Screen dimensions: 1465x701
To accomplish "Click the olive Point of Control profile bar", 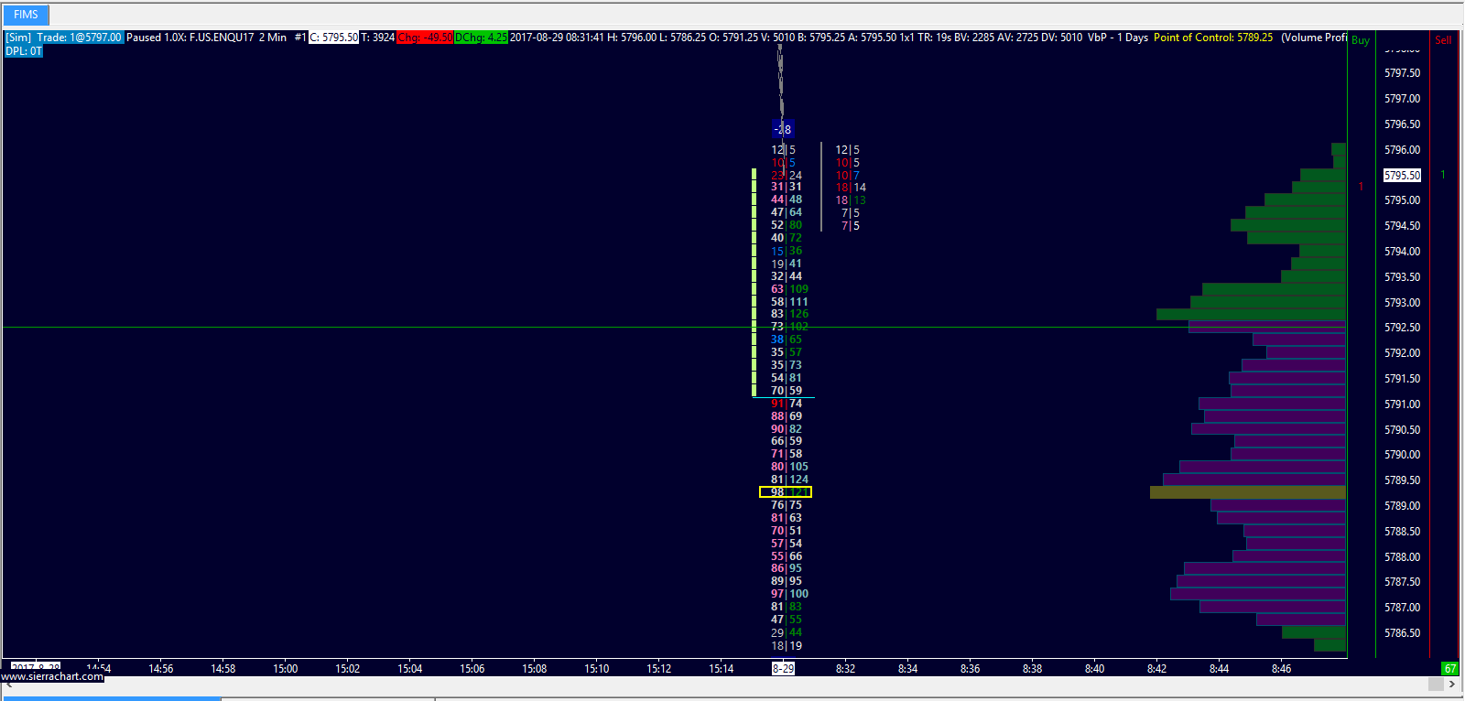I will click(1248, 492).
